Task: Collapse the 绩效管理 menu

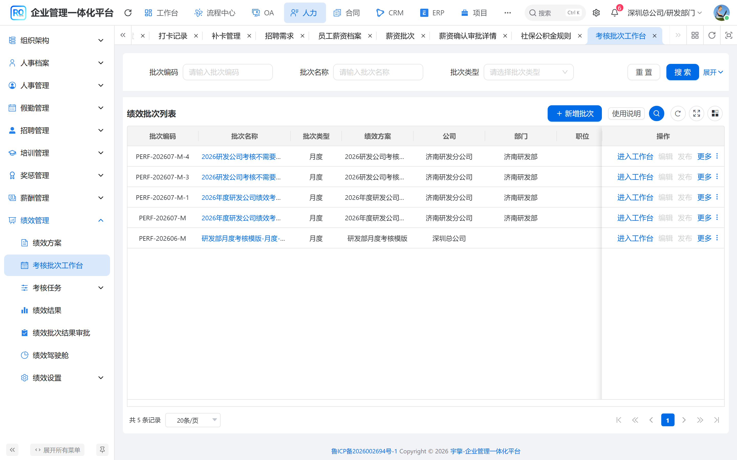Action: click(57, 221)
